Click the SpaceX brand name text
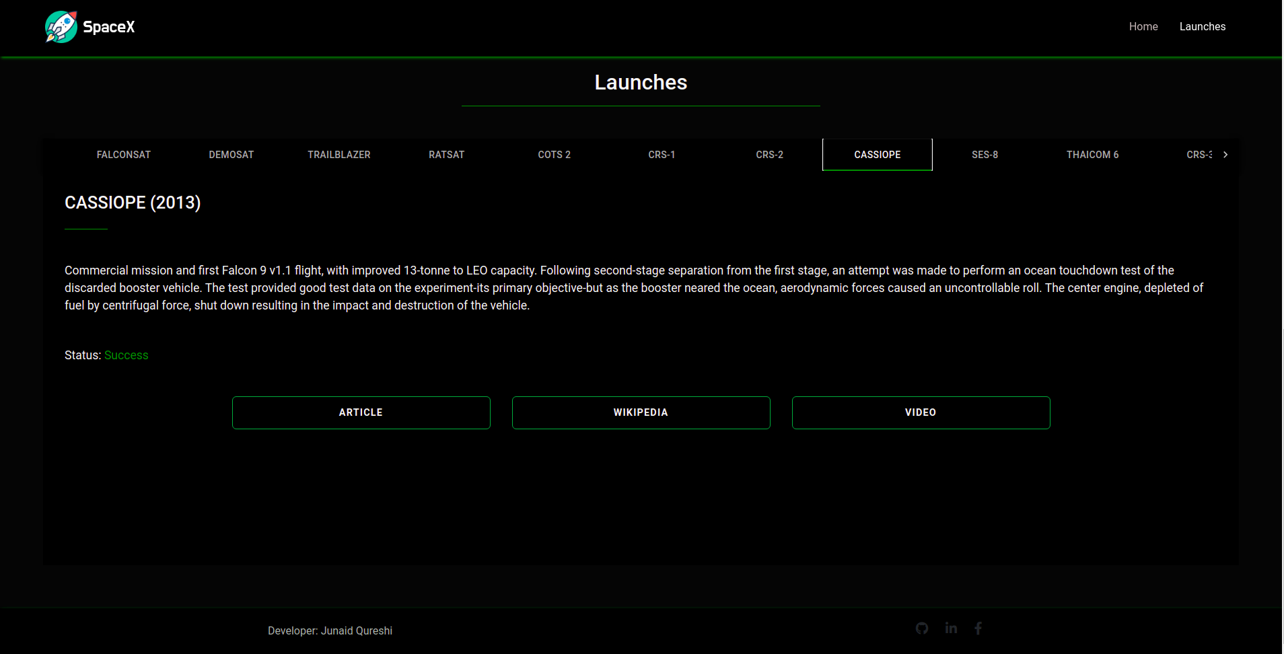This screenshot has height=654, width=1284. pyautogui.click(x=109, y=27)
